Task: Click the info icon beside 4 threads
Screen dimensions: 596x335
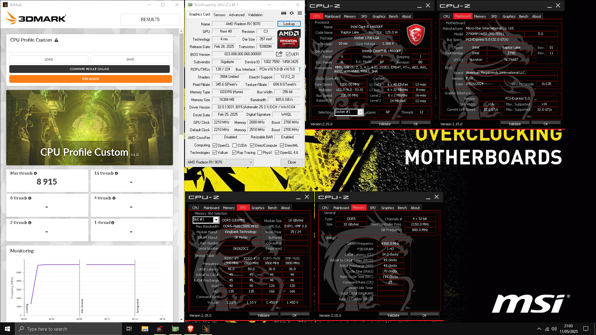Action: (114, 198)
